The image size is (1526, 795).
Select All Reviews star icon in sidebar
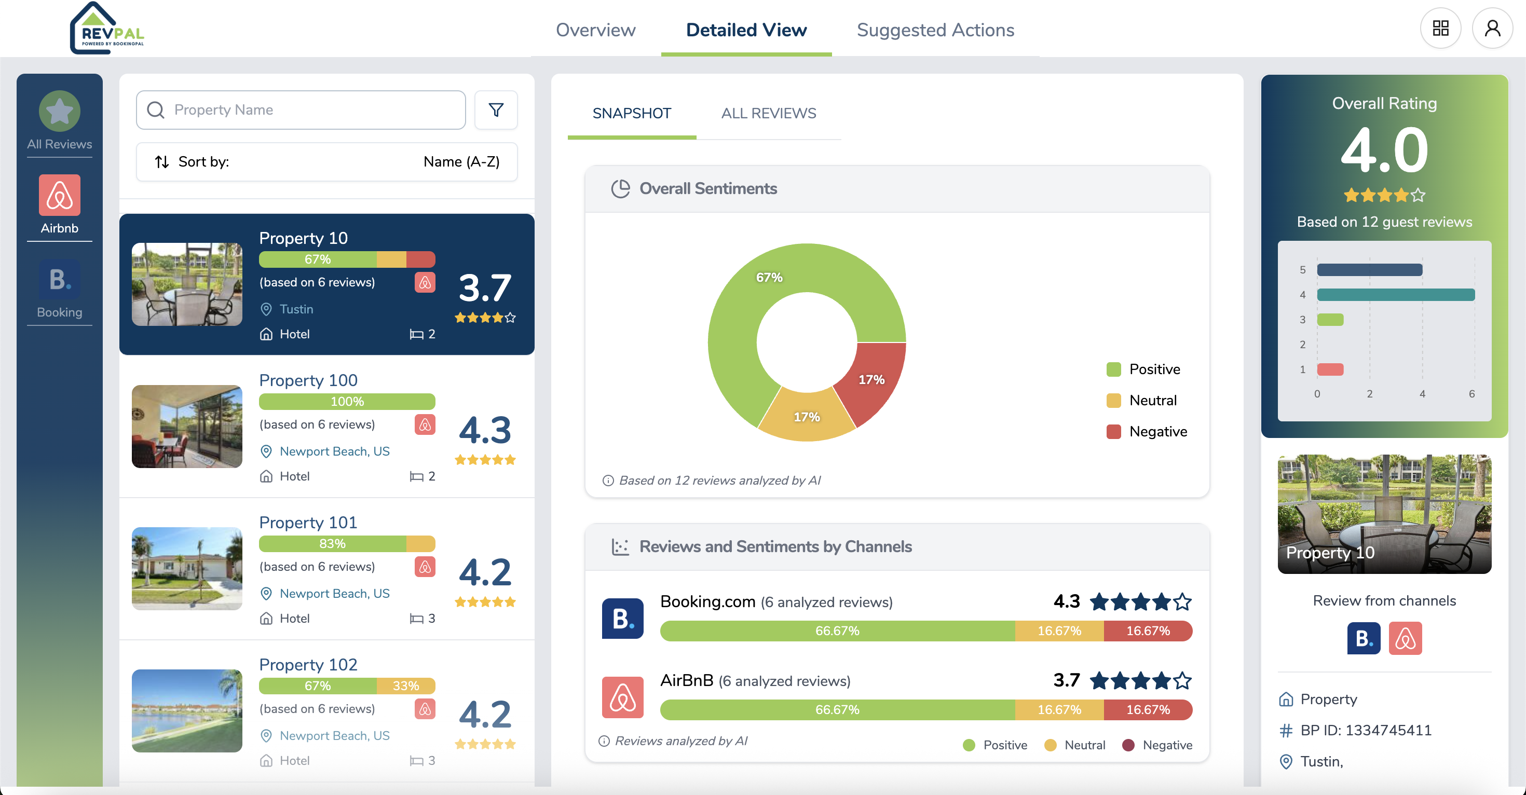pos(59,112)
